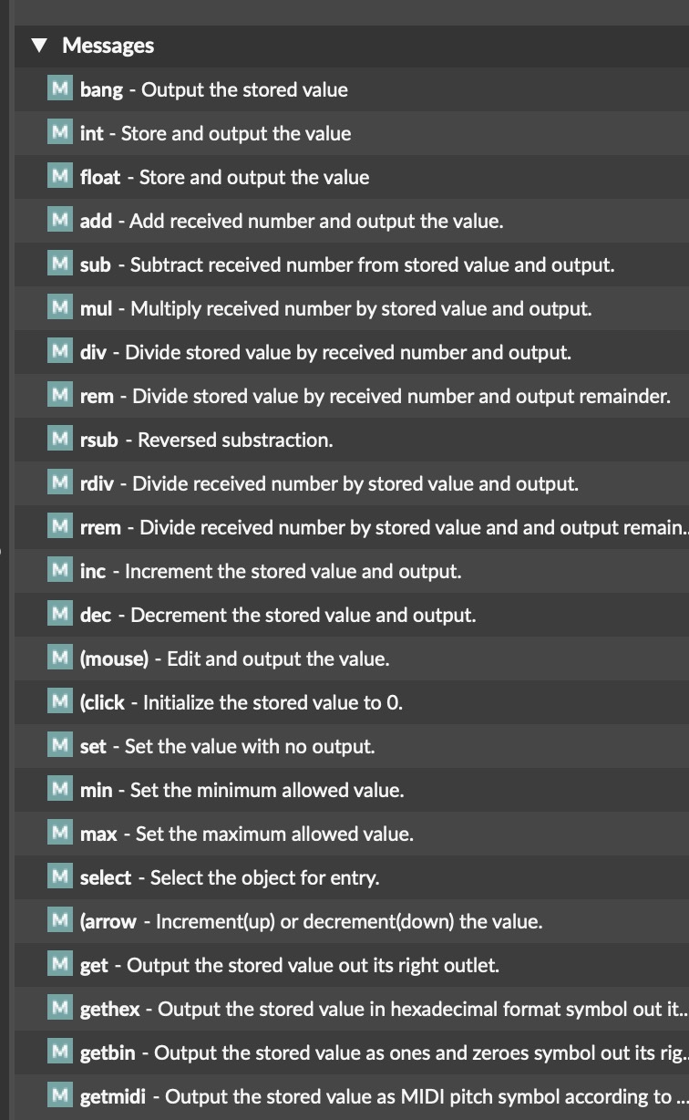689x1120 pixels.
Task: Collapse the Messages section triangle
Action: click(x=38, y=46)
